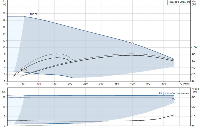Click the 15 value on power axis
This screenshot has height=130, width=200.
(4, 97)
